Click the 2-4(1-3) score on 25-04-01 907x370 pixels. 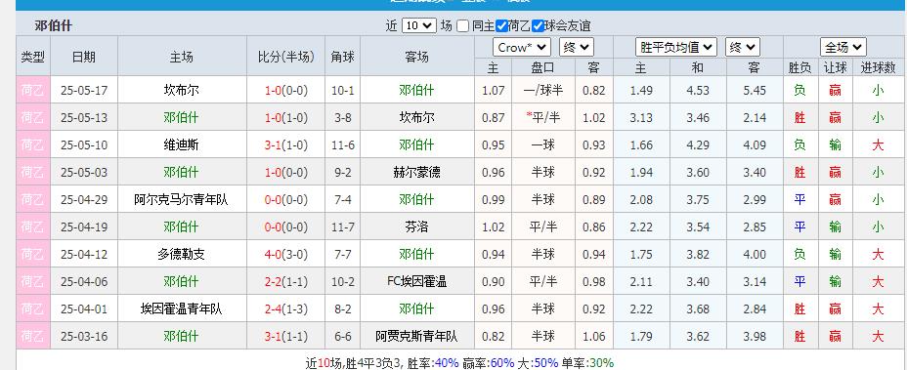point(285,308)
